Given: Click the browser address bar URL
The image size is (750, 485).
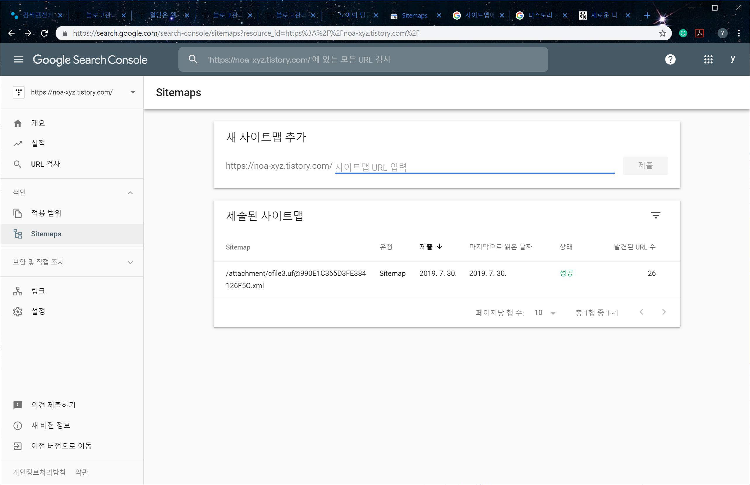Looking at the screenshot, I should click(246, 33).
